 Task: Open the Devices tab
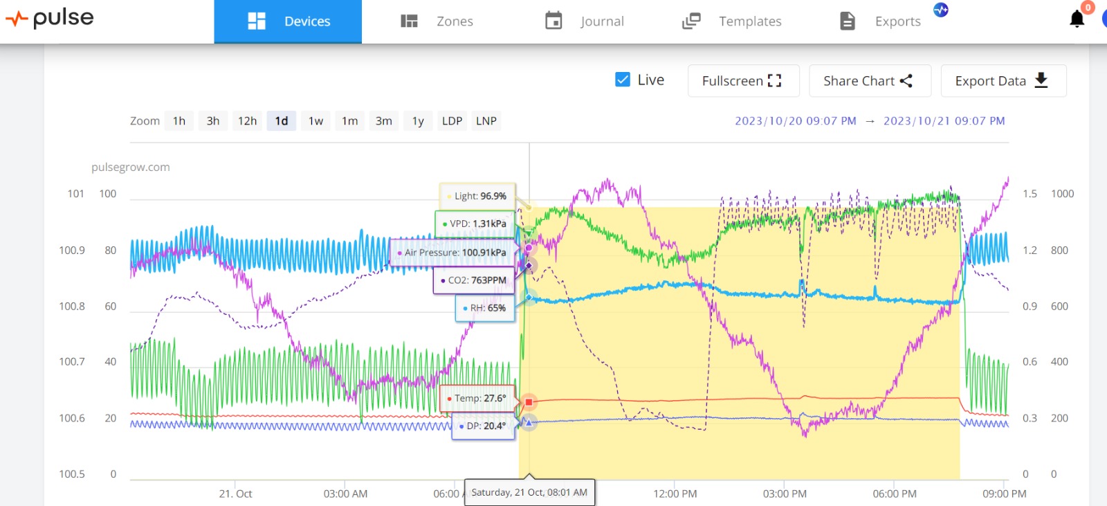[x=288, y=21]
